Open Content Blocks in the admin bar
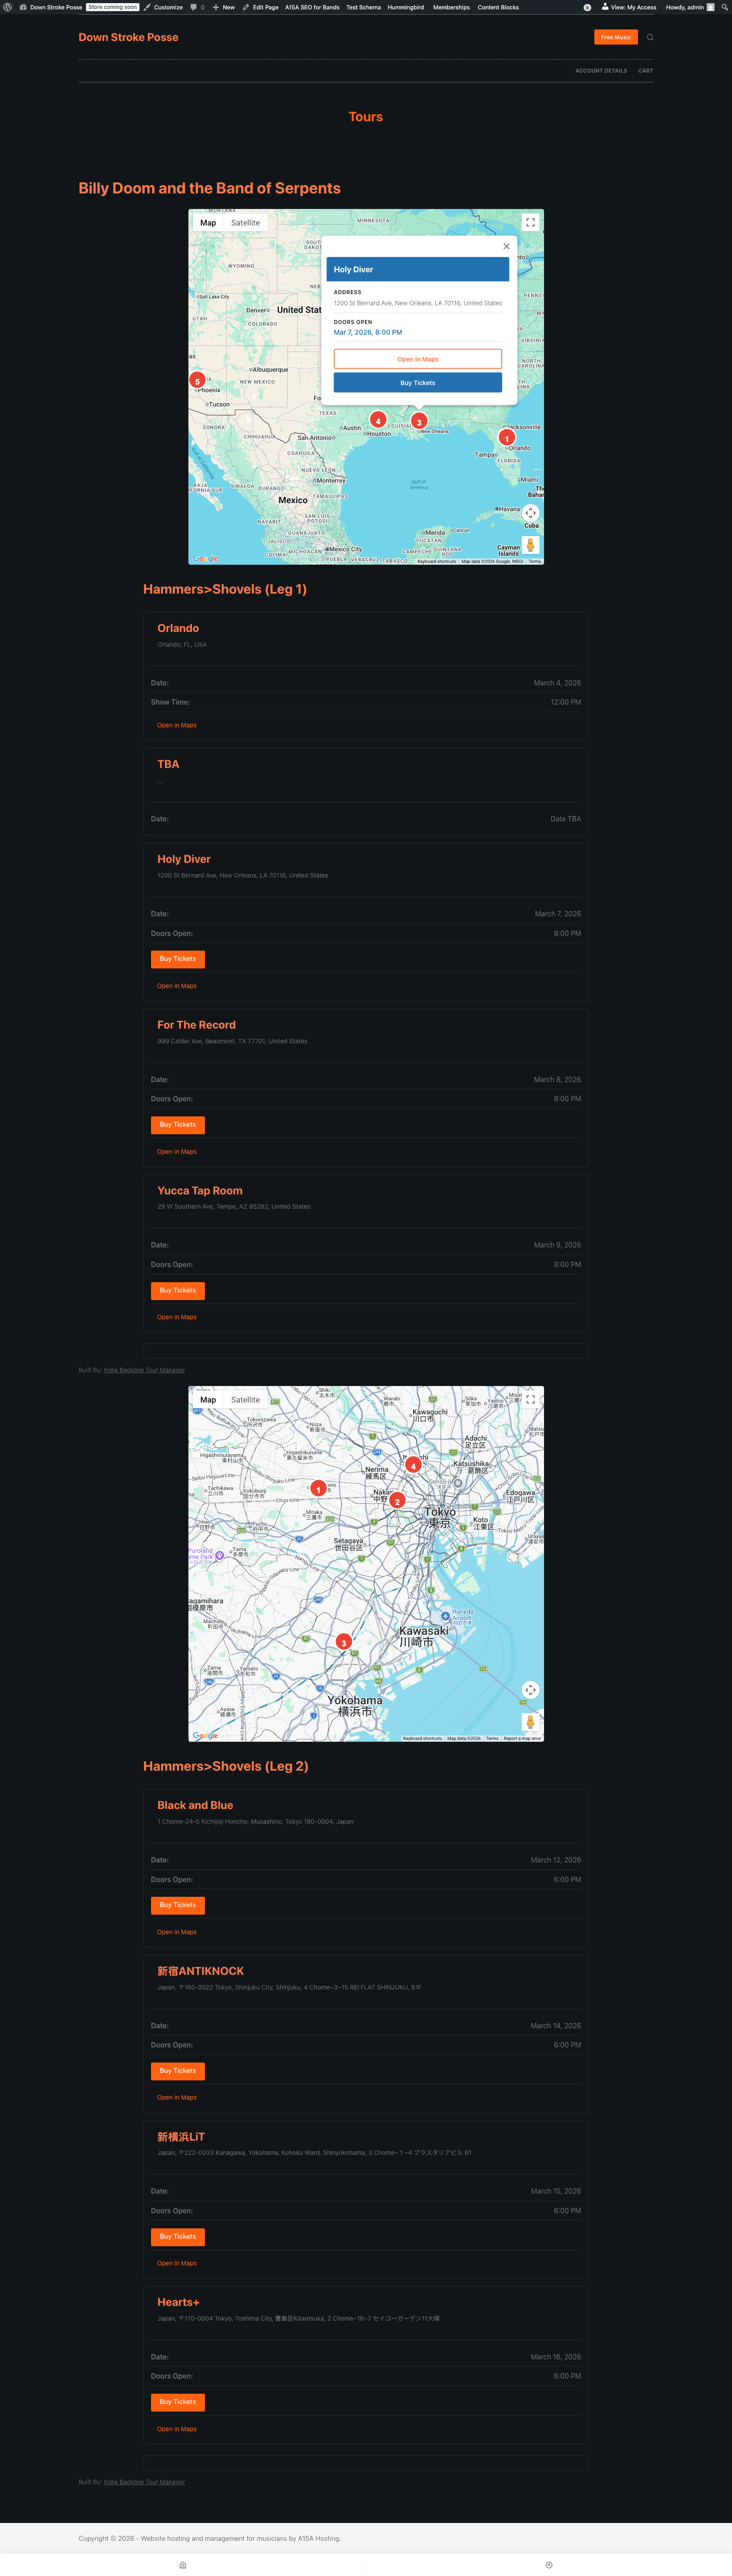 (x=498, y=7)
